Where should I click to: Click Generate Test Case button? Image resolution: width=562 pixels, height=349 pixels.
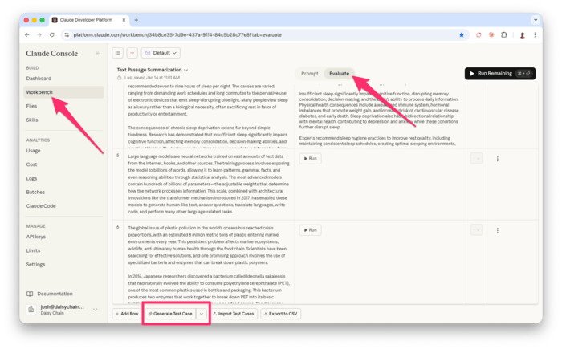pos(169,313)
